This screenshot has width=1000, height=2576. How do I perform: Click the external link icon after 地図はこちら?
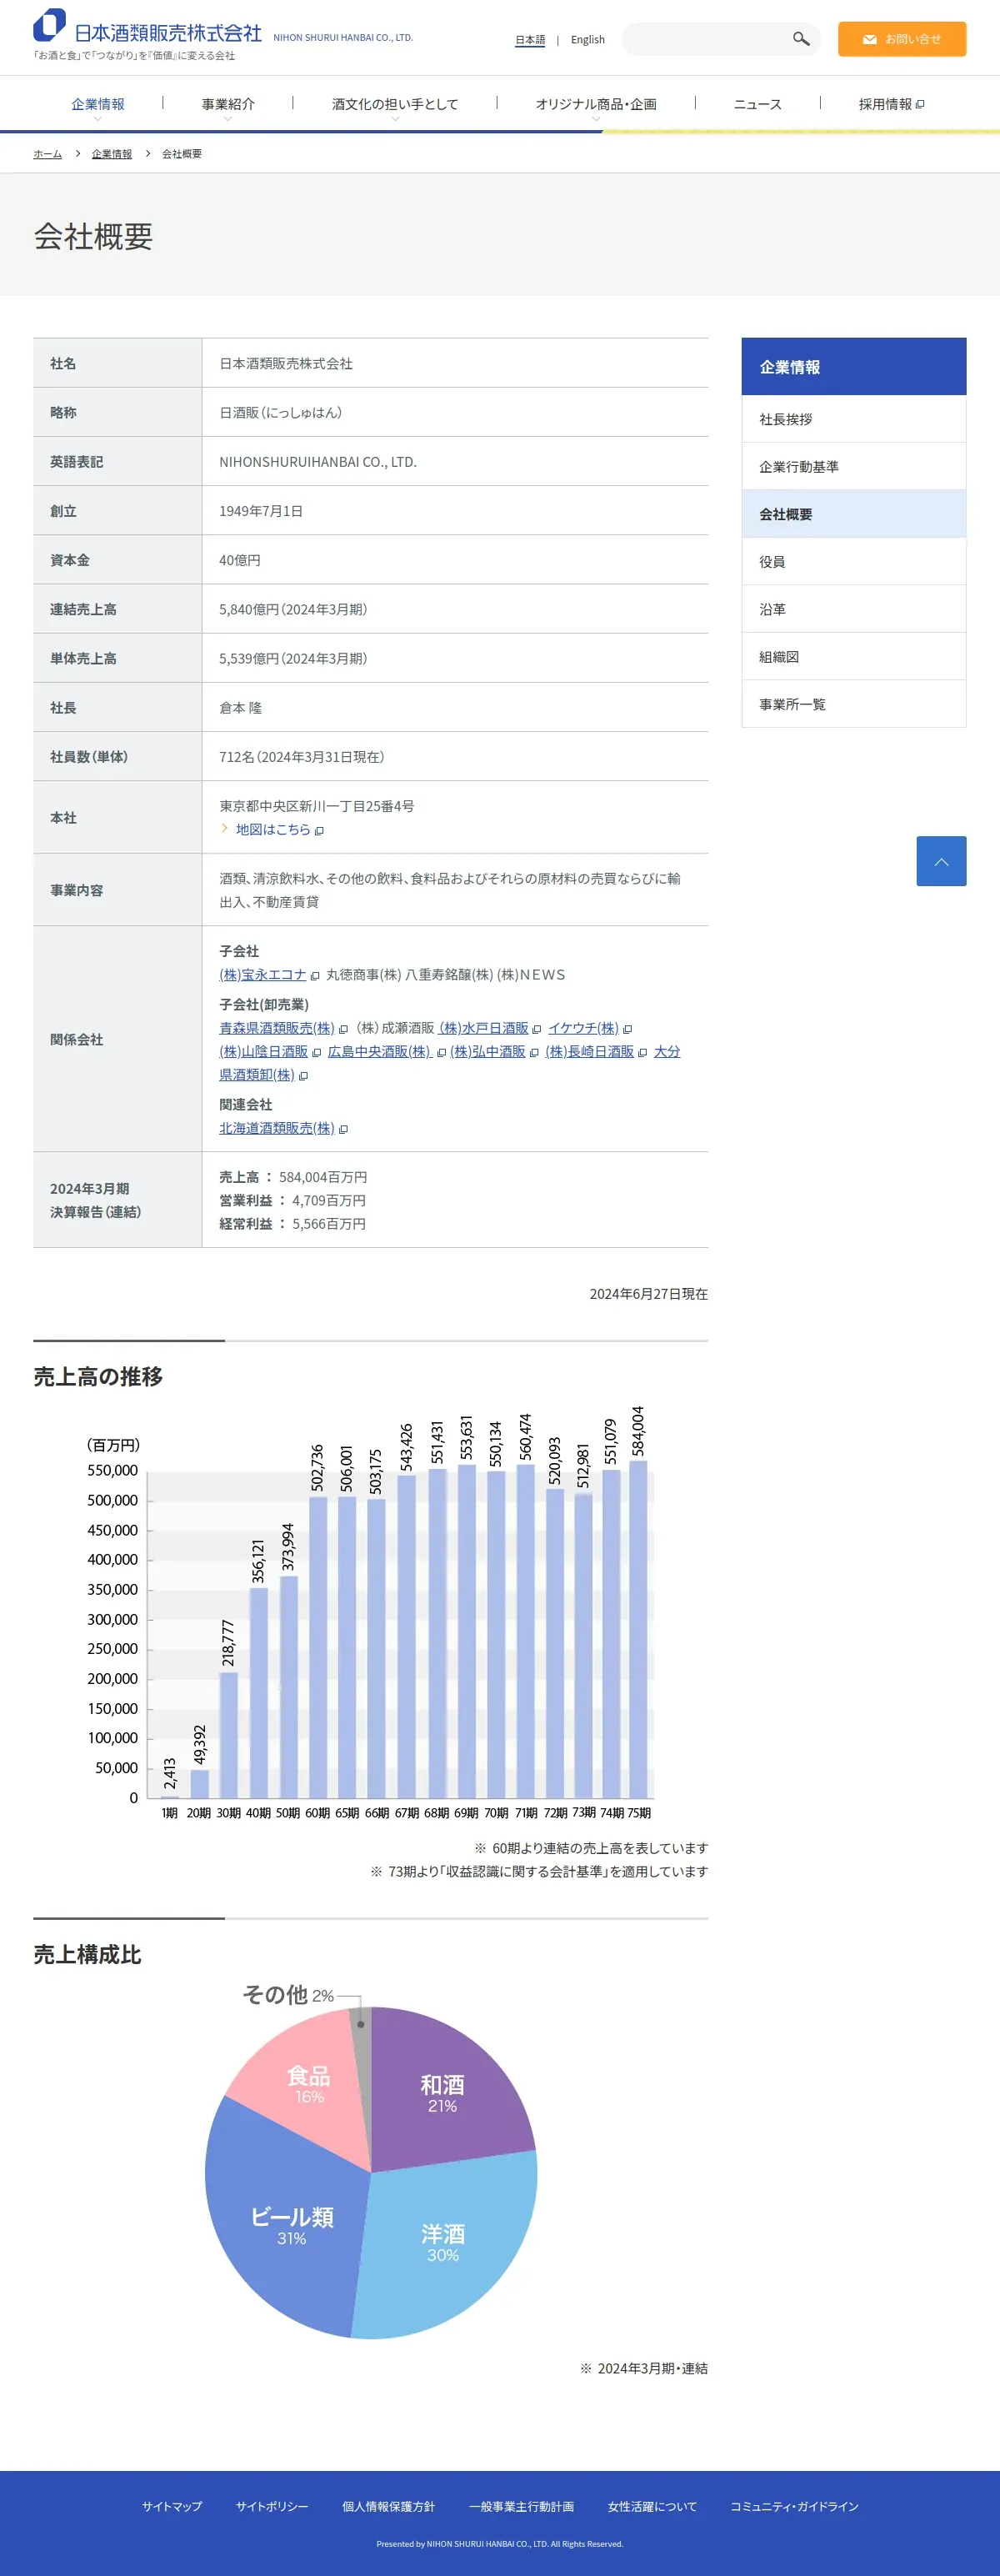319,830
